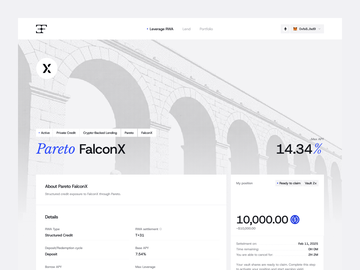Image resolution: width=360 pixels, height=270 pixels.
Task: Switch to the Lend tab
Action: [x=186, y=29]
